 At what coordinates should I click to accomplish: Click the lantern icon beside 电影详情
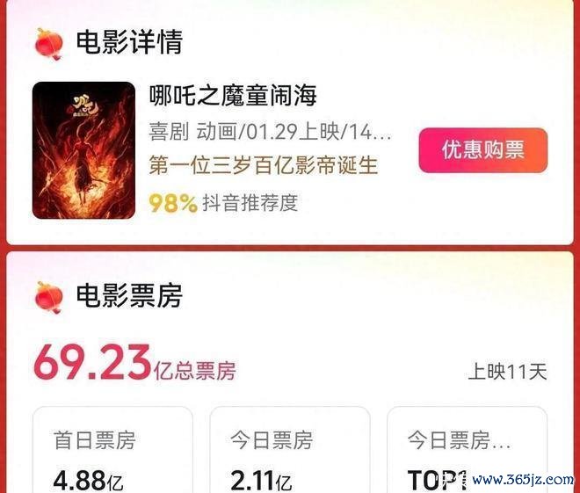click(x=49, y=44)
